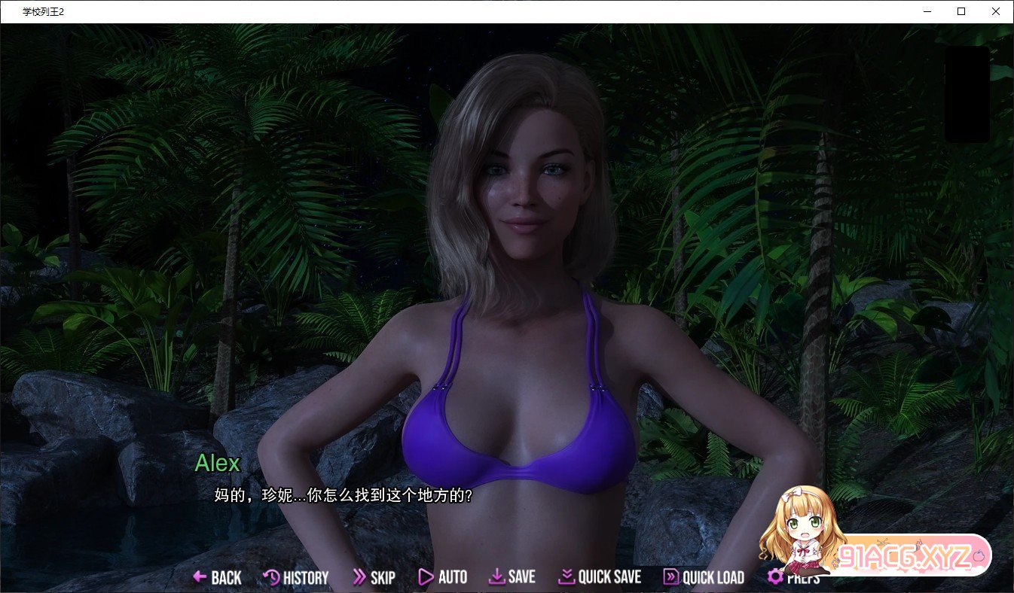Open the HISTORY text button
This screenshot has height=593, width=1014.
(306, 578)
